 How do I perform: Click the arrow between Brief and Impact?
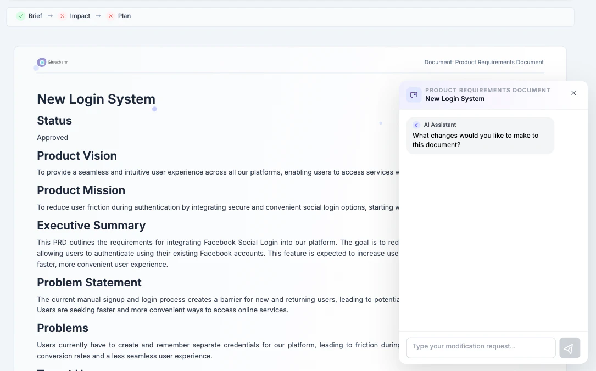(50, 16)
